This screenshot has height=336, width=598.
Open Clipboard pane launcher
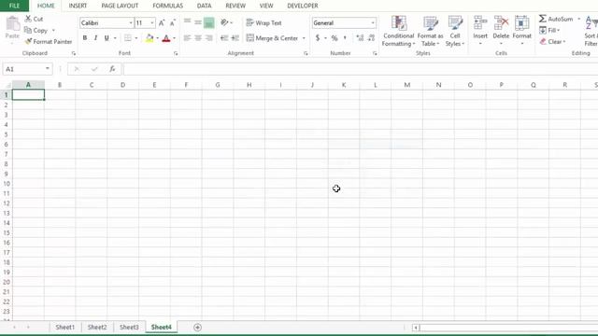pos(74,53)
